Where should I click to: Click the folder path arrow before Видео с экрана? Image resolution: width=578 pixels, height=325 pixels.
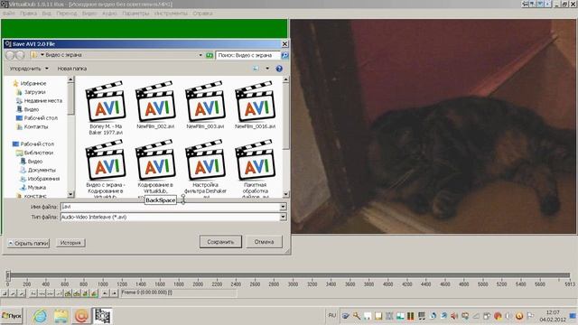[x=42, y=55]
